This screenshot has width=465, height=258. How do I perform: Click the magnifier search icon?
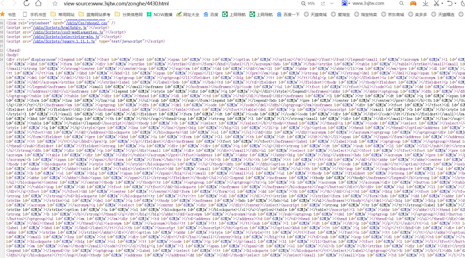tap(401, 3)
